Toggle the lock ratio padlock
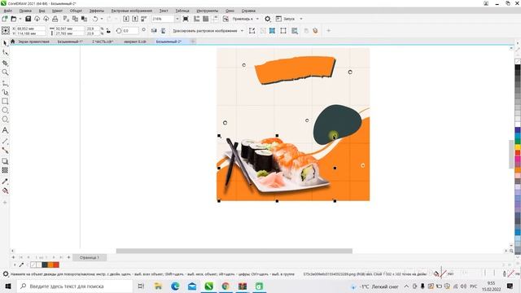Viewport: 521px width, 293px height. (x=108, y=31)
